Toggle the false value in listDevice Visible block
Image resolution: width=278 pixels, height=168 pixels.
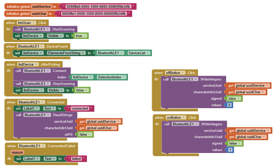[82, 90]
